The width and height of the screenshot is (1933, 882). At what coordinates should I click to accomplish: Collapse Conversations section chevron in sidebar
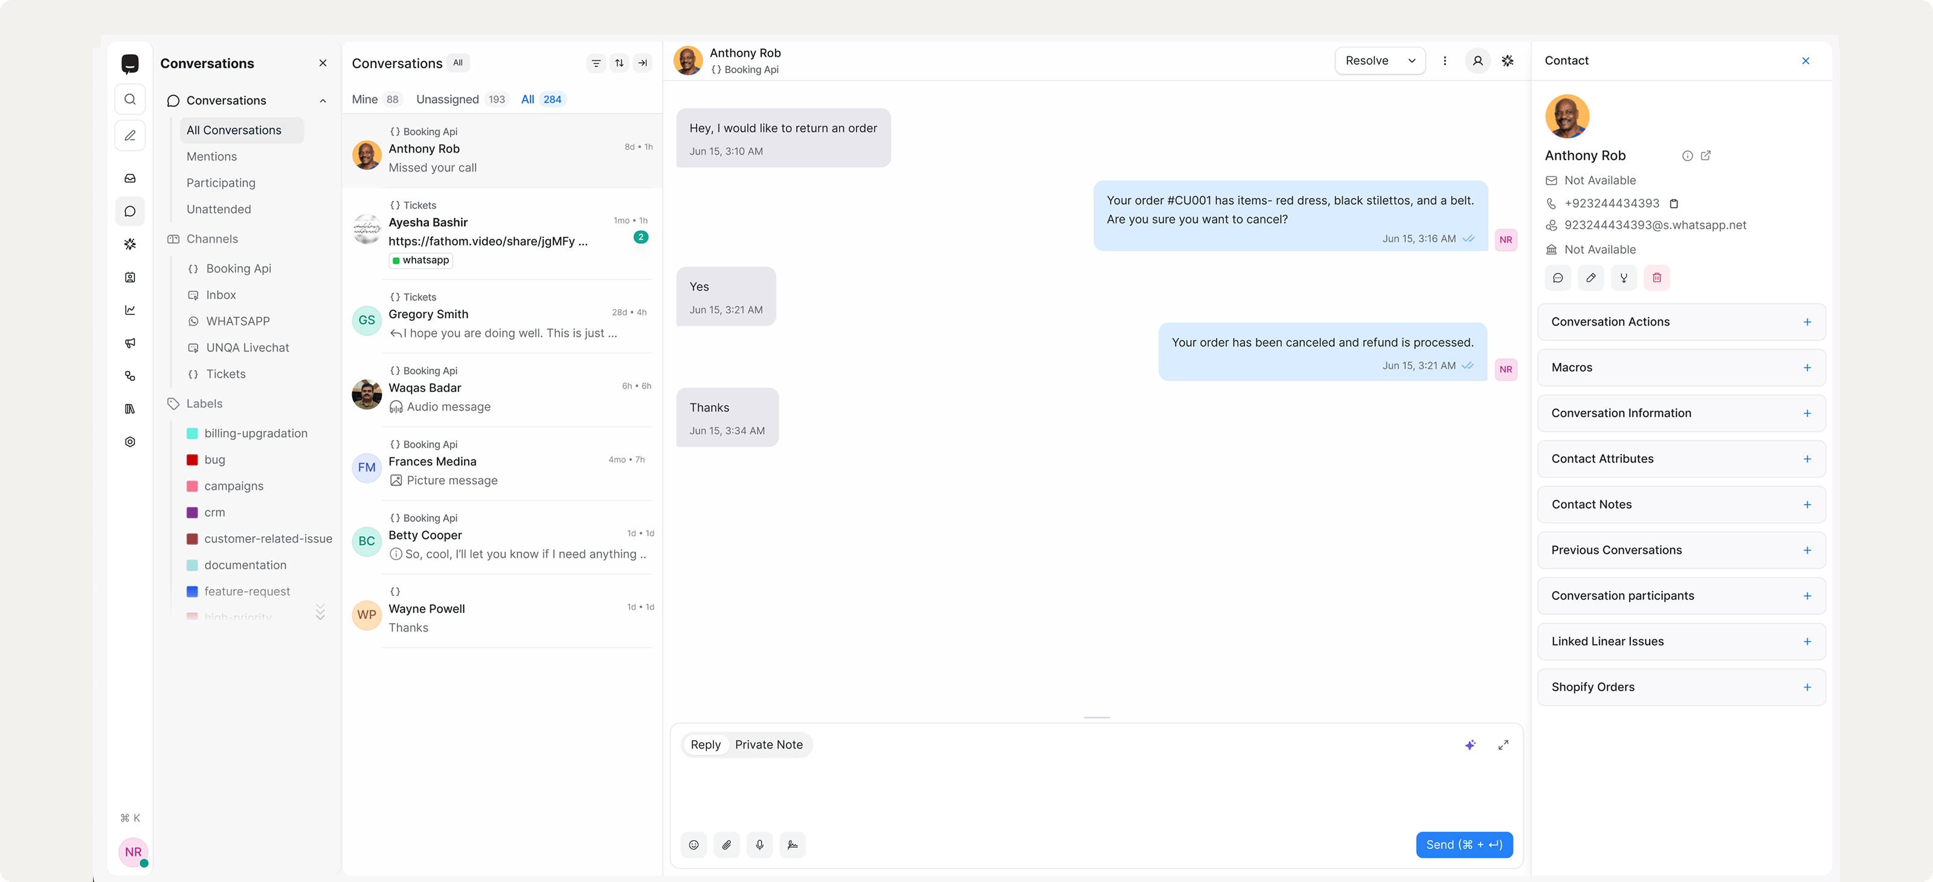323,100
